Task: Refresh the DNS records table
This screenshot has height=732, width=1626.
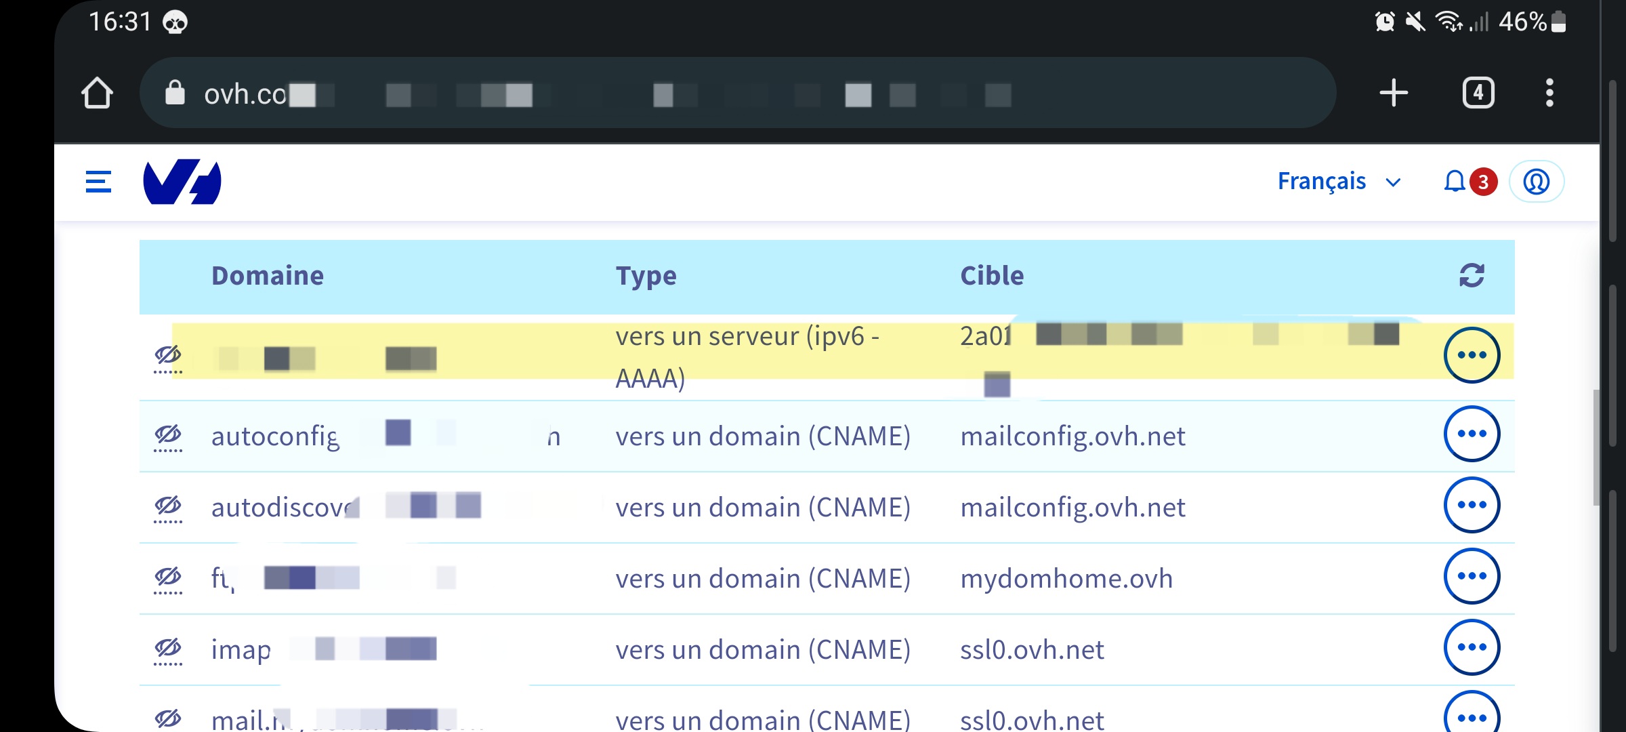Action: pyautogui.click(x=1472, y=276)
